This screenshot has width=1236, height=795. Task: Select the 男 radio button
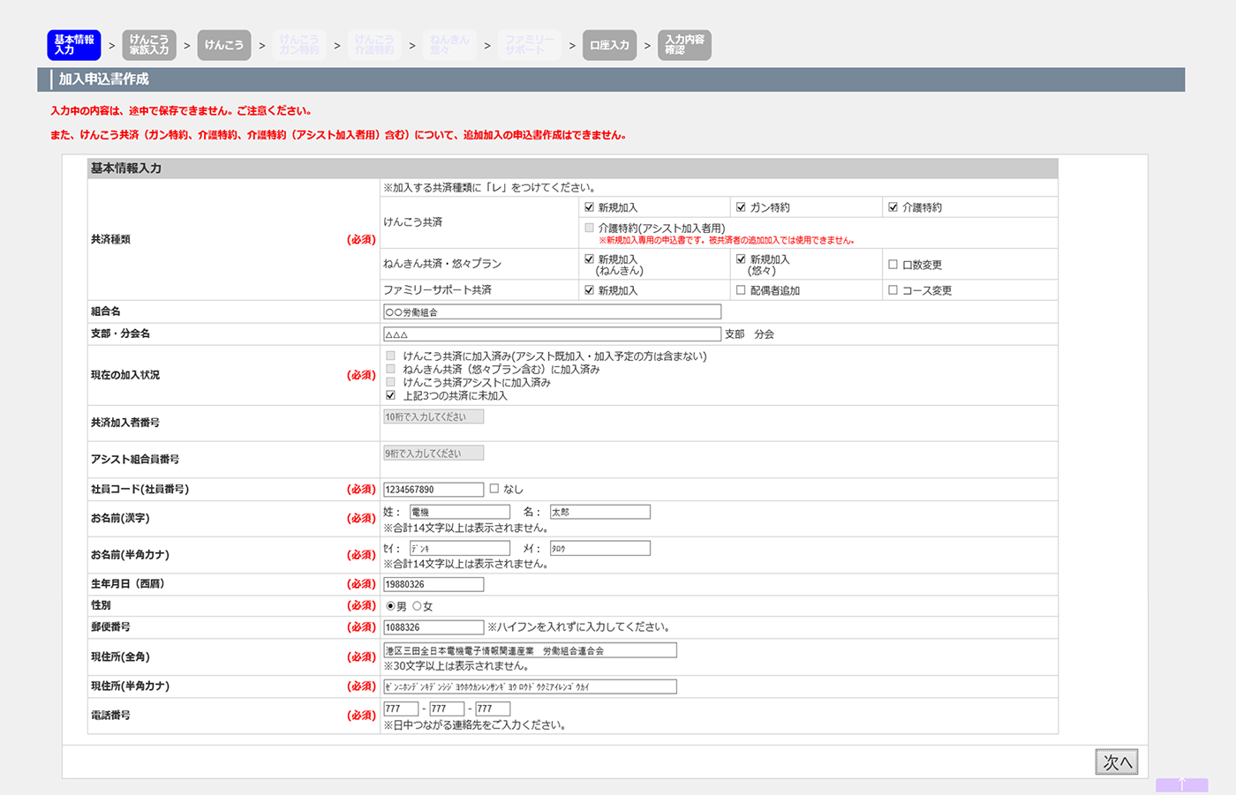click(x=390, y=606)
